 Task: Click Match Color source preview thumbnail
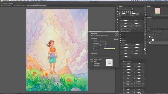(x=109, y=62)
